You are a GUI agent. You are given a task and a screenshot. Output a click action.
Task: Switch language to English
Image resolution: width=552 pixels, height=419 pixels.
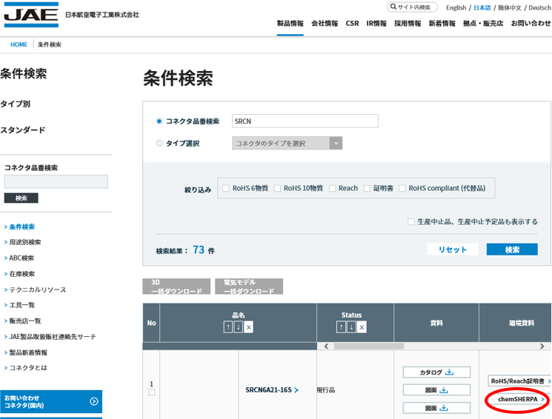[456, 7]
